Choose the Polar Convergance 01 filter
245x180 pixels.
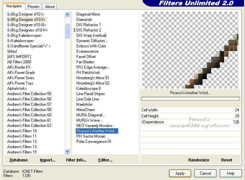click(x=94, y=142)
